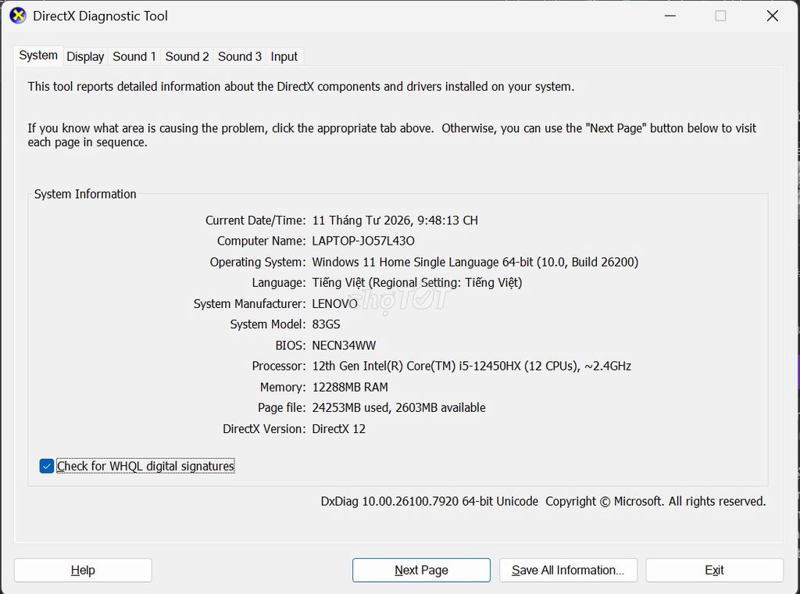Select the Sound 1 tab
The height and width of the screenshot is (594, 800).
134,56
